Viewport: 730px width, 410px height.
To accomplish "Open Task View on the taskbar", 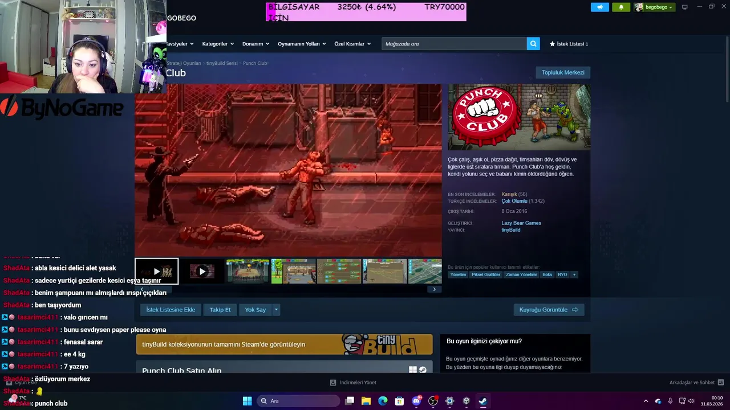I will [350, 401].
